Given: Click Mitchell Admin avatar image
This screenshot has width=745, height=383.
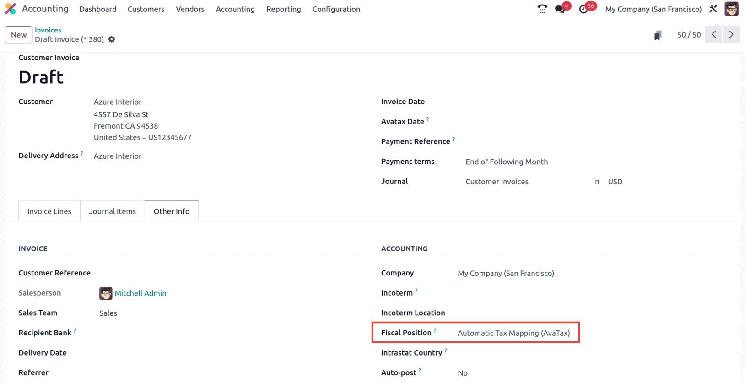Looking at the screenshot, I should pos(106,293).
